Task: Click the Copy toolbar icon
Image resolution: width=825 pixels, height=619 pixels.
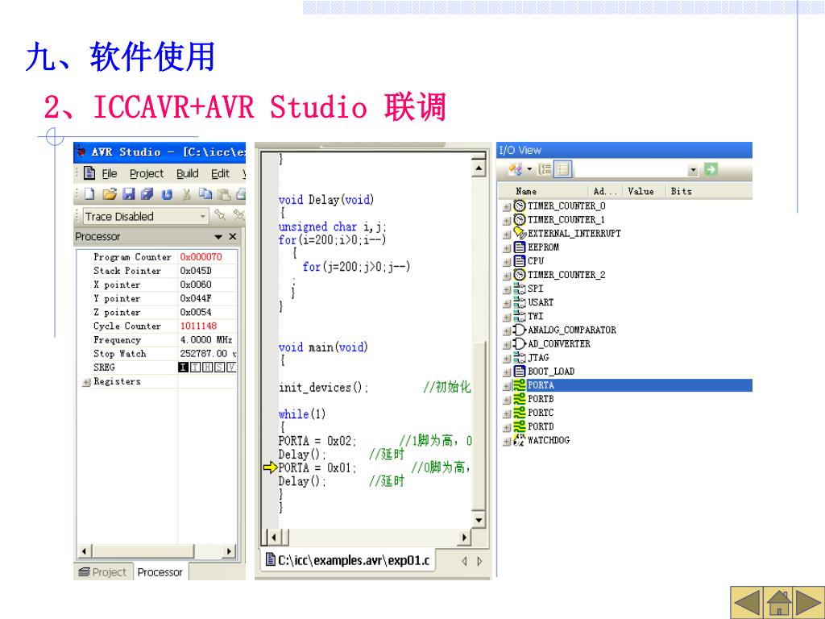Action: pyautogui.click(x=205, y=194)
